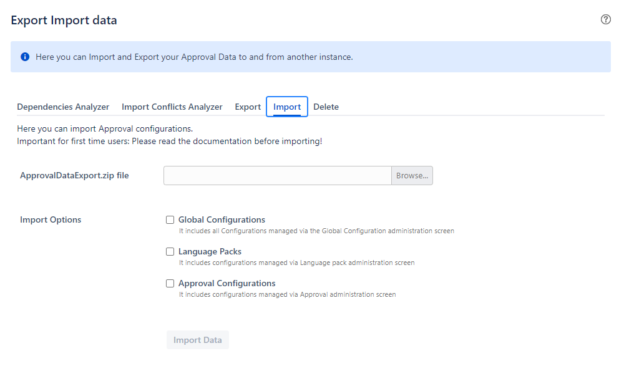Click the ApprovalDataExport.zip file path field
619x371 pixels.
(278, 176)
